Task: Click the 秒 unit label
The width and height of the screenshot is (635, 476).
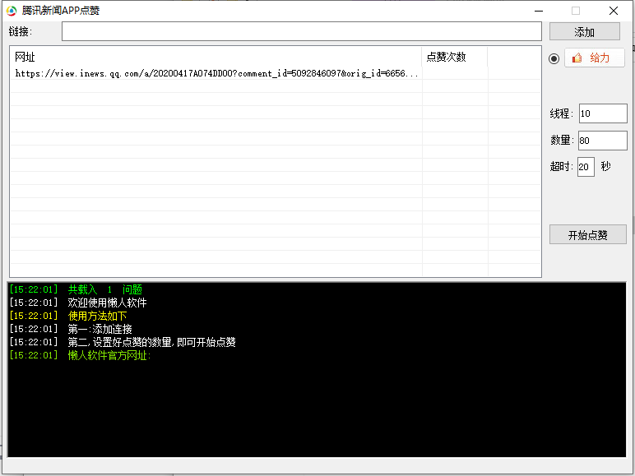Action: [606, 166]
